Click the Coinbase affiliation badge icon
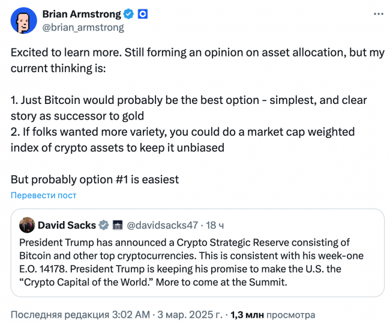390x325 pixels. coord(143,14)
